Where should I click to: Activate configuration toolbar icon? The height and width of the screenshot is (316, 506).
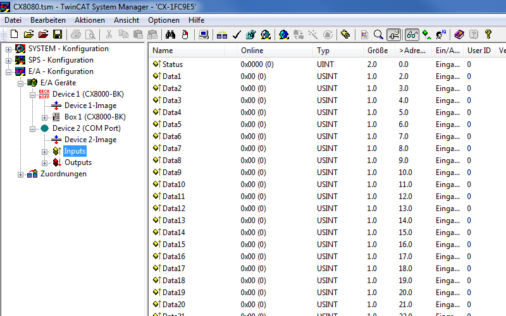(x=250, y=34)
